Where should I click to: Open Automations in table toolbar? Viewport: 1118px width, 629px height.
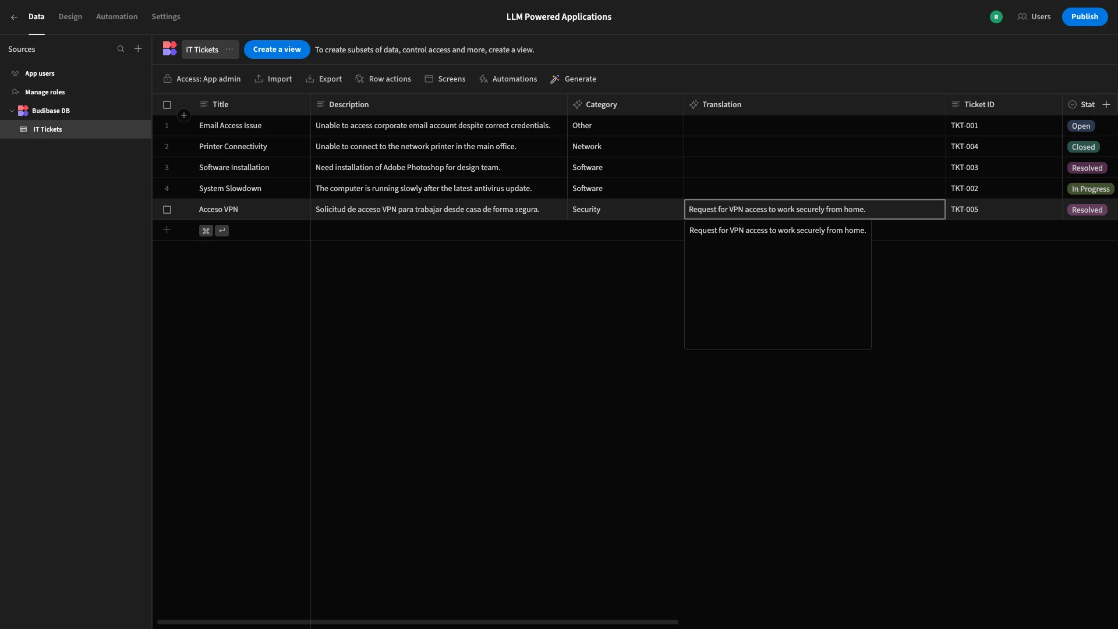pos(508,79)
